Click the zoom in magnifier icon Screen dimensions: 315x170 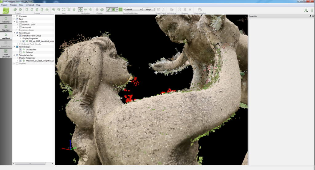(x=54, y=10)
